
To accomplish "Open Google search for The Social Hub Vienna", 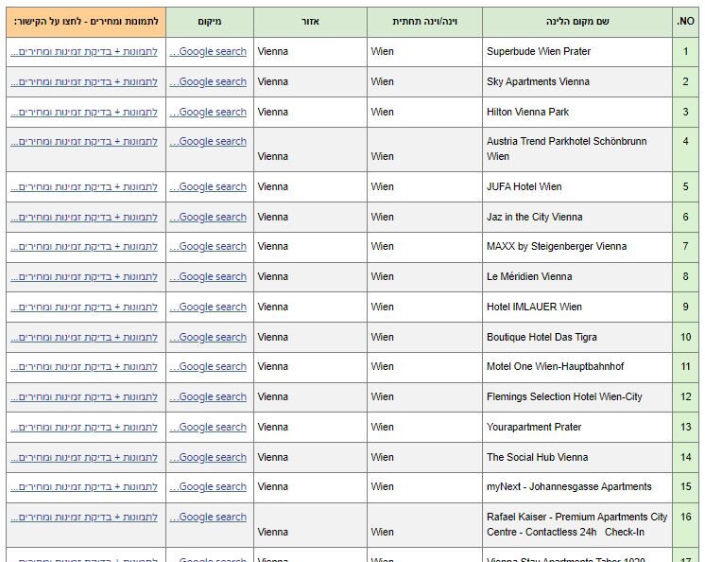I will 209,458.
